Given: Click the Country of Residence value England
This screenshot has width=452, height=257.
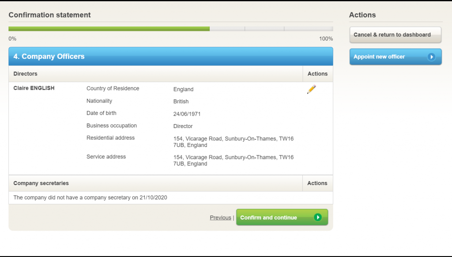Looking at the screenshot, I should click(x=183, y=89).
